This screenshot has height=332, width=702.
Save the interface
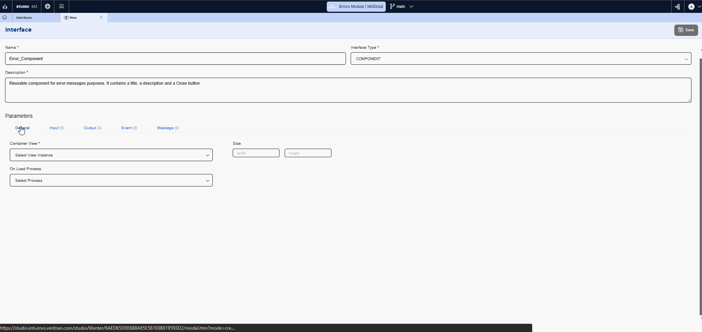[686, 30]
